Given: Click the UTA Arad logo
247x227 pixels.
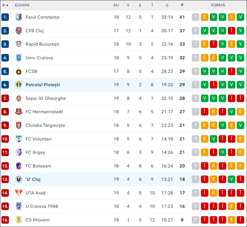Looking at the screenshot, I should 19,193.
